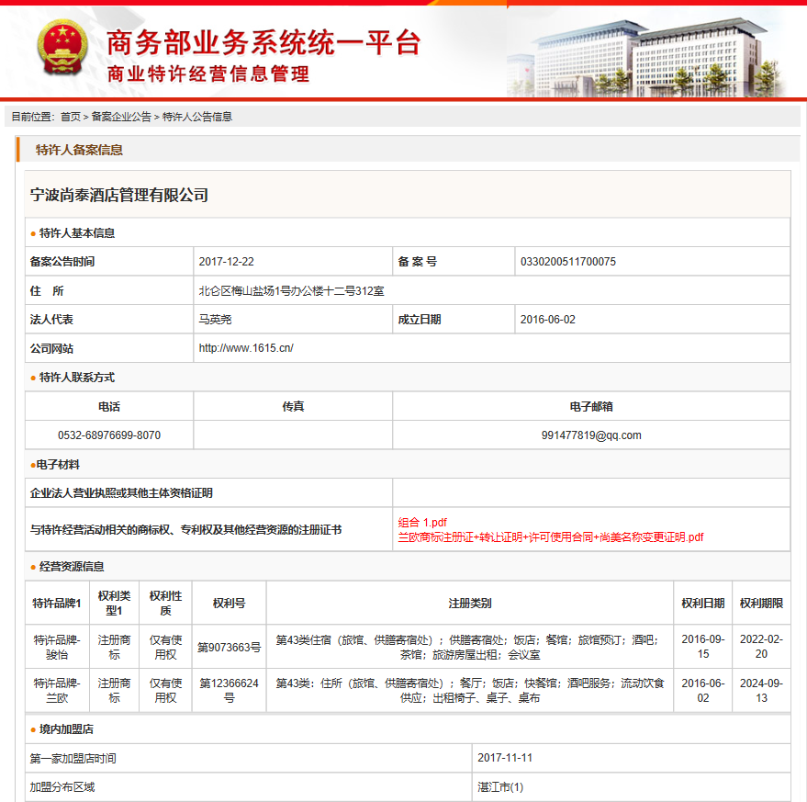Click the 注册类别 column header
The image size is (807, 802).
coord(470,604)
